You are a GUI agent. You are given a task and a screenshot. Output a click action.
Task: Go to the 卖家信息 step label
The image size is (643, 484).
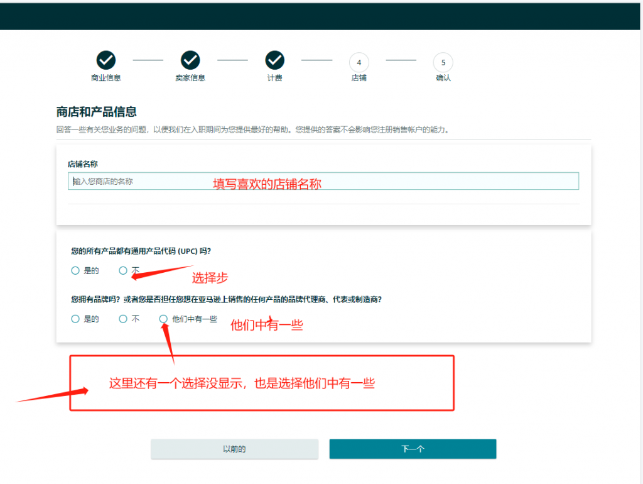click(190, 78)
